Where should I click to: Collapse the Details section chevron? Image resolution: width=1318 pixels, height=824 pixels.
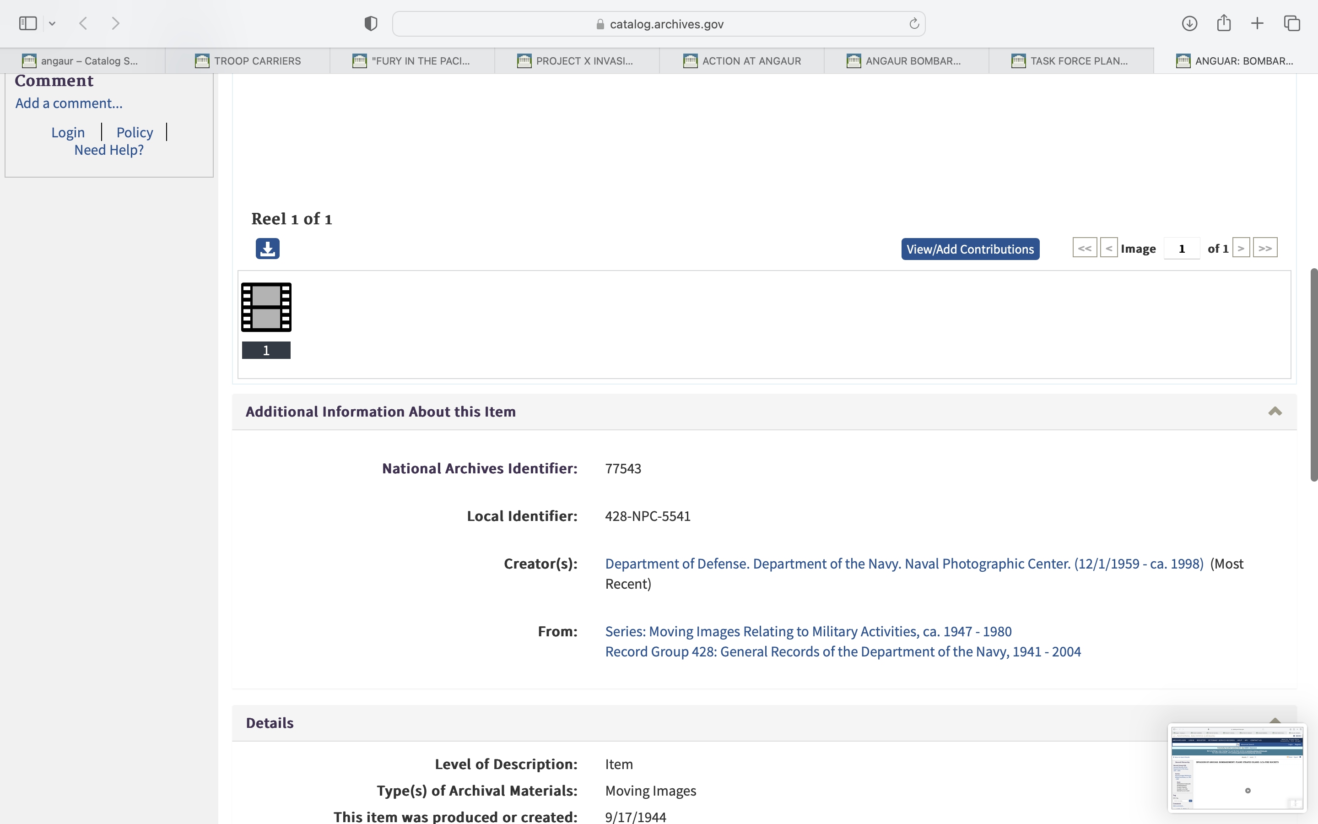click(1275, 721)
